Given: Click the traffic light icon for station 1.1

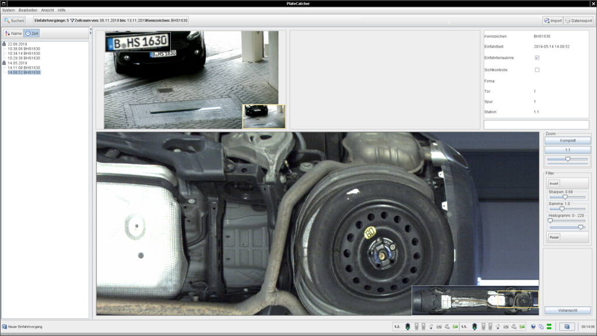Looking at the screenshot, I should tap(475, 327).
